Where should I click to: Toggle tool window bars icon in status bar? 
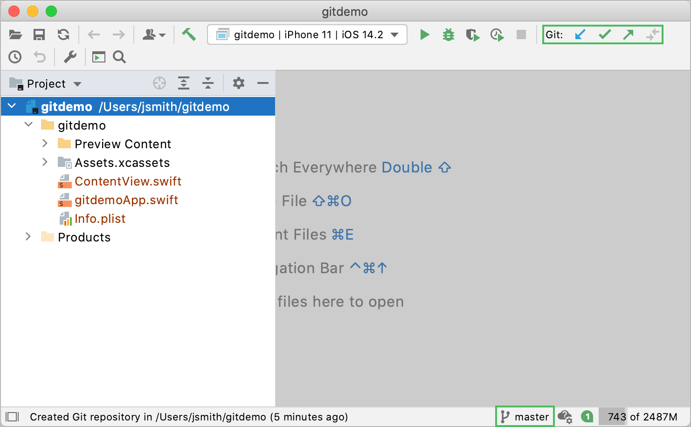coord(12,417)
